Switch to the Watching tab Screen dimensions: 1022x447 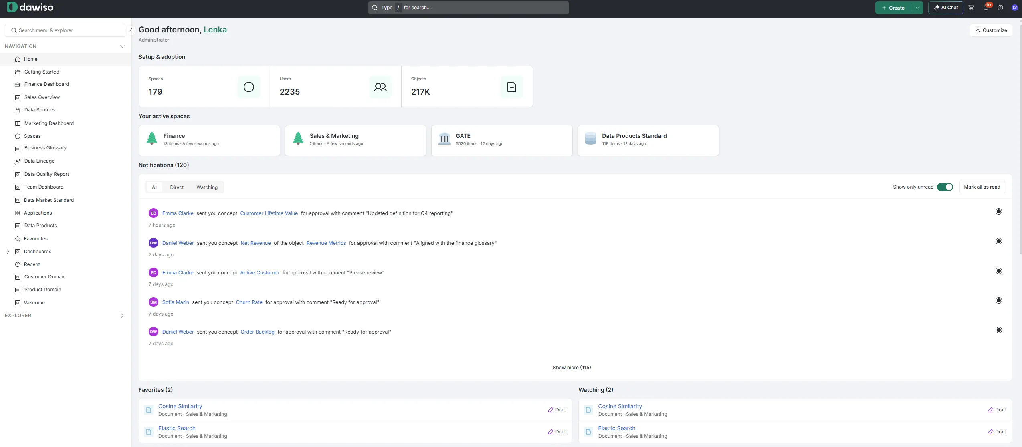207,187
